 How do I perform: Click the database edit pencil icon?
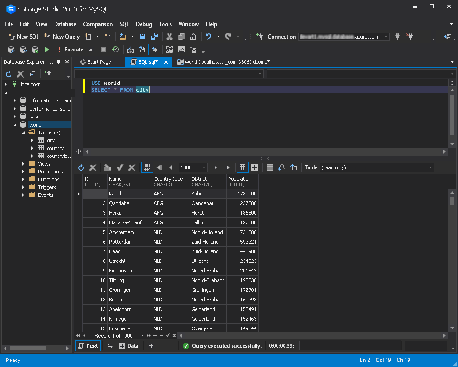11,50
